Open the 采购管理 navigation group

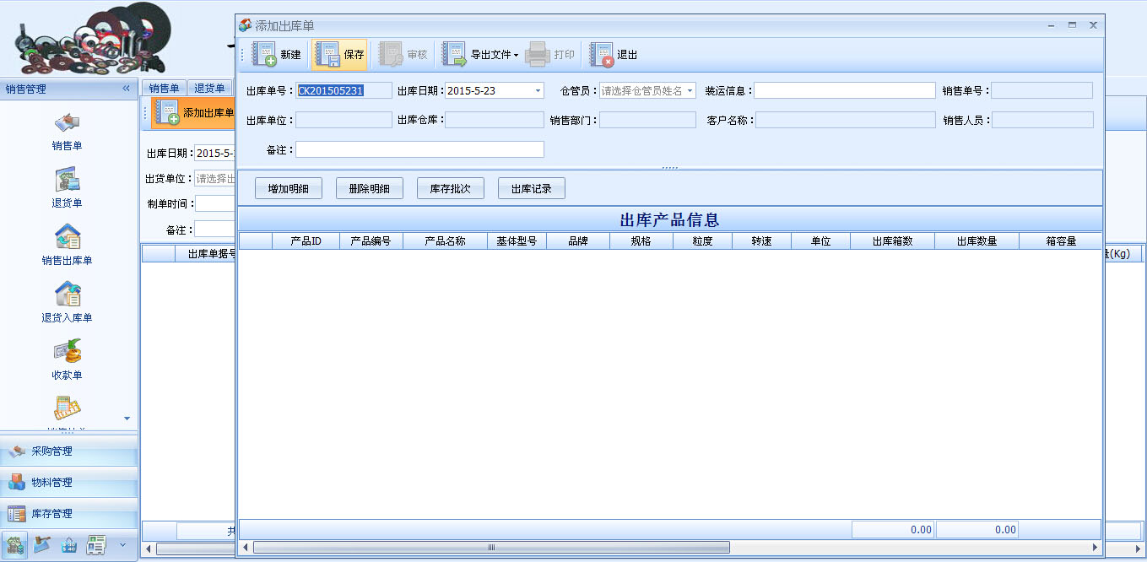(69, 451)
